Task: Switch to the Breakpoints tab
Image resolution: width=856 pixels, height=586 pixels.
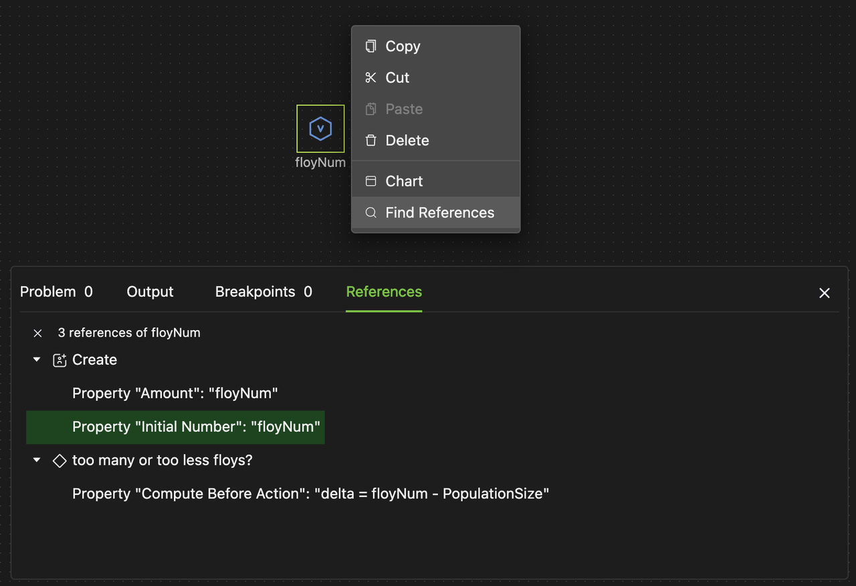Action: click(x=263, y=291)
